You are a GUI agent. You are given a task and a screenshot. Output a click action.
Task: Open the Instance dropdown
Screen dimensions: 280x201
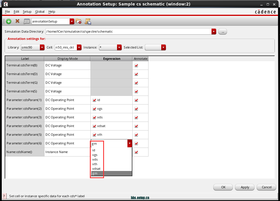119,47
